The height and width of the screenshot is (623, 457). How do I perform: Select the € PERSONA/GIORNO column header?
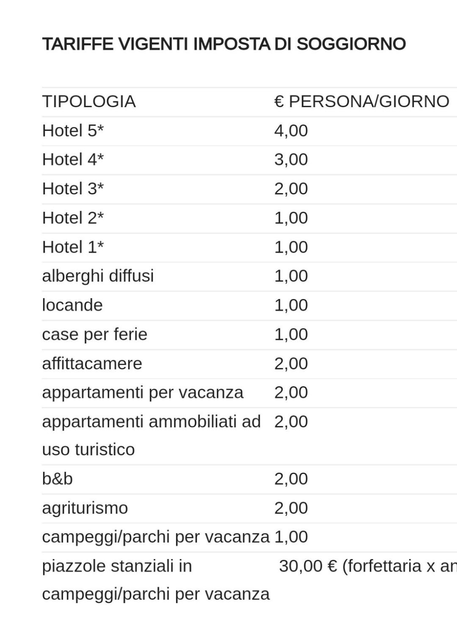coord(362,102)
